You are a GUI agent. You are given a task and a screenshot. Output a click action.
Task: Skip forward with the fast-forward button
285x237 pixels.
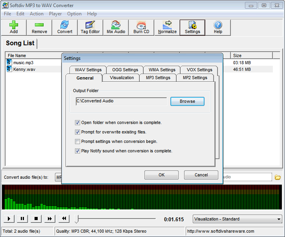click(49, 218)
